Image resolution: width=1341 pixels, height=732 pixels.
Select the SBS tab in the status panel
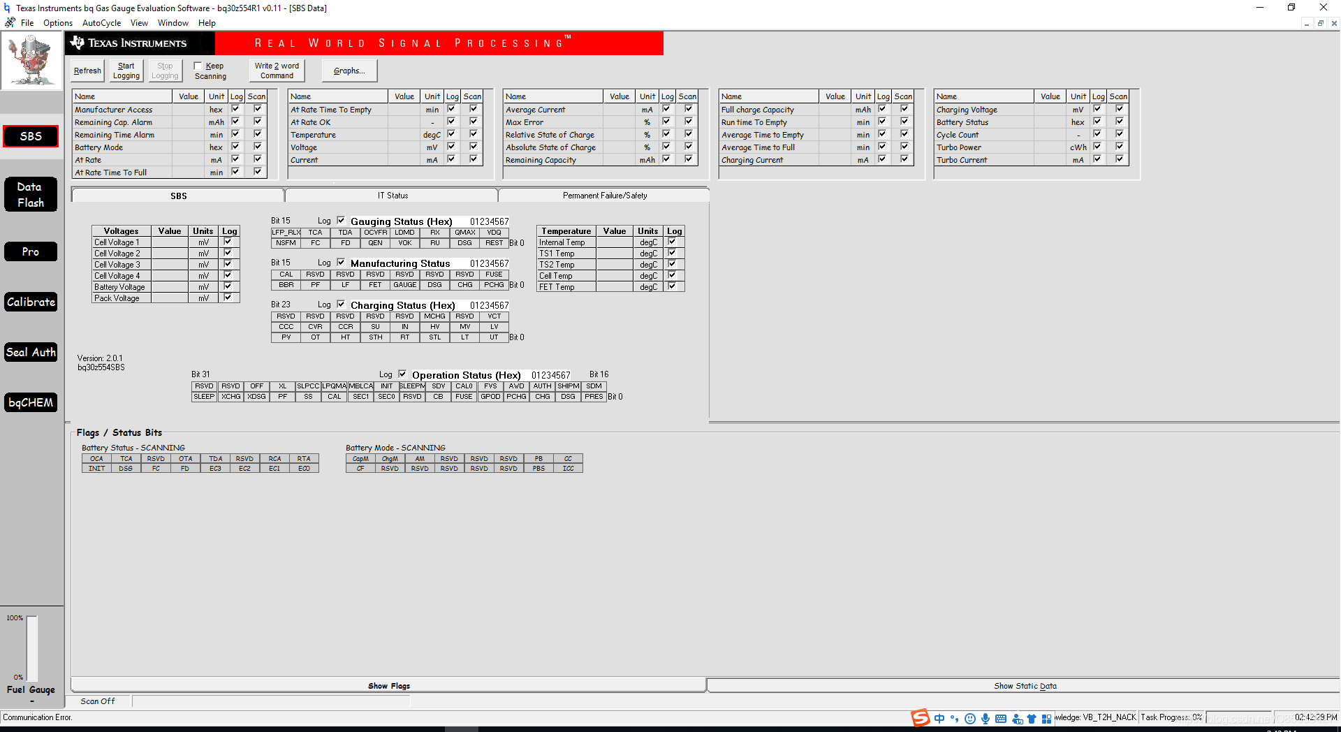(178, 196)
